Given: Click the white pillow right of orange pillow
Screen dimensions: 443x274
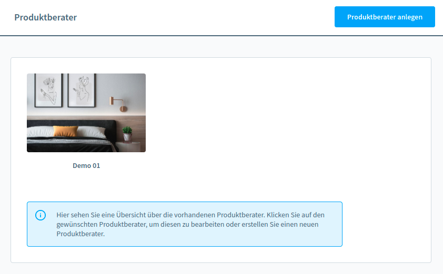Looking at the screenshot, I should [x=93, y=132].
